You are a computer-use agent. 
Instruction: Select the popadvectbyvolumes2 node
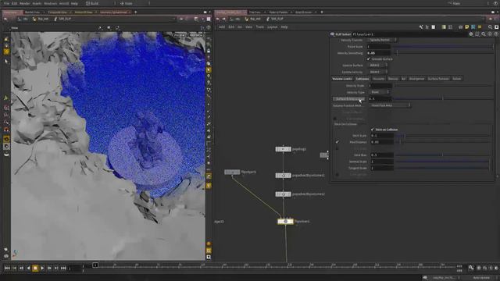[283, 194]
